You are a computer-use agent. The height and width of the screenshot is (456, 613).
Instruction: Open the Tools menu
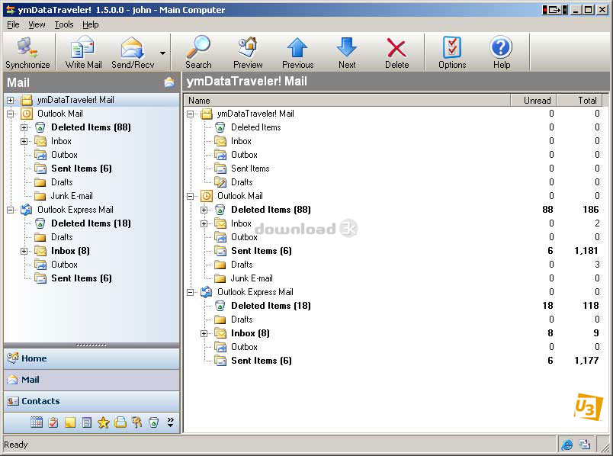click(64, 24)
